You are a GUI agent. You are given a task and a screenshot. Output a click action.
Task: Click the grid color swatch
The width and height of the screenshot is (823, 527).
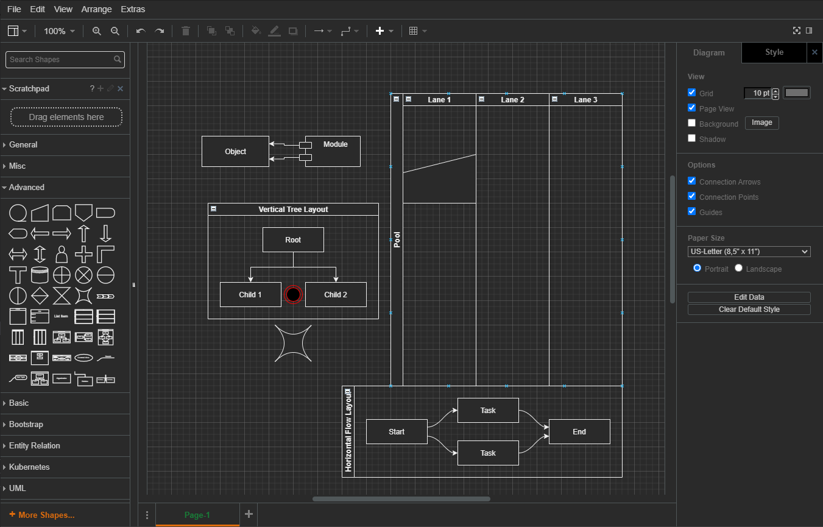(x=796, y=92)
